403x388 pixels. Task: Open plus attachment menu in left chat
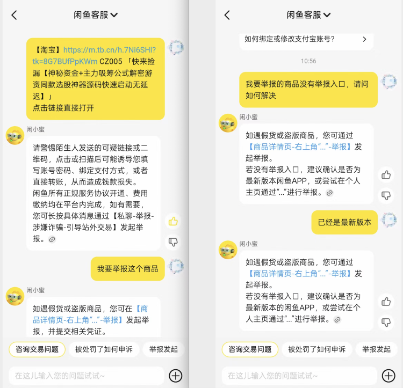(176, 376)
